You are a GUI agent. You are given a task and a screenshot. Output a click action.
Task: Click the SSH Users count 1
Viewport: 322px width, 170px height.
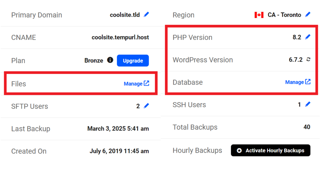tap(299, 105)
